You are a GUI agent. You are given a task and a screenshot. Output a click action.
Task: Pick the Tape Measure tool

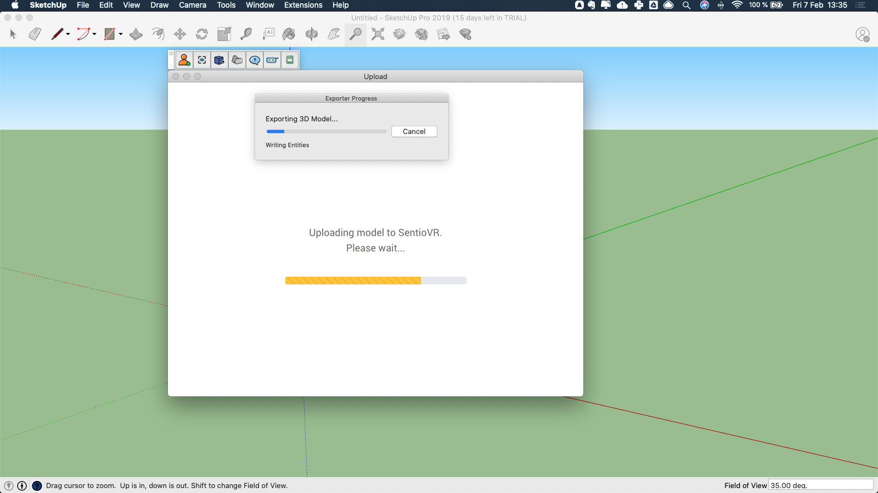pyautogui.click(x=246, y=34)
